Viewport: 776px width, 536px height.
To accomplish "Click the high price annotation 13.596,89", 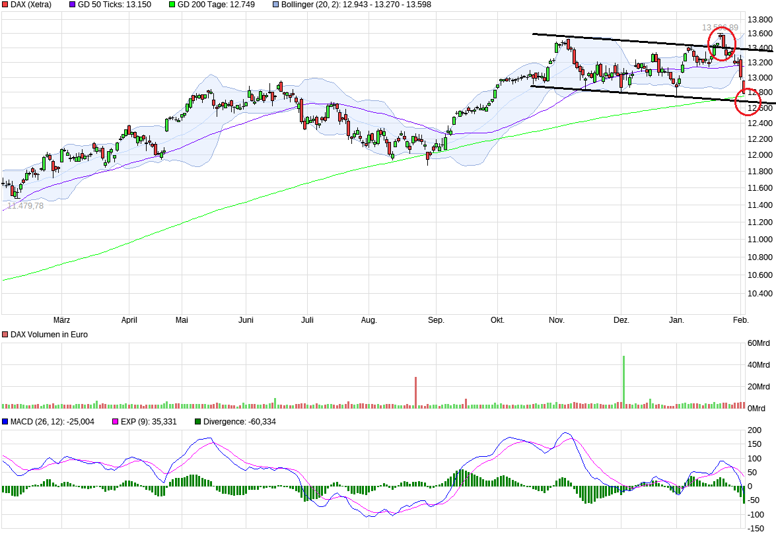I will (x=720, y=28).
